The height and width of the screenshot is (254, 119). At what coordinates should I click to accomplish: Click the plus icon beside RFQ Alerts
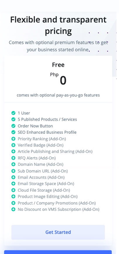click(x=13, y=158)
